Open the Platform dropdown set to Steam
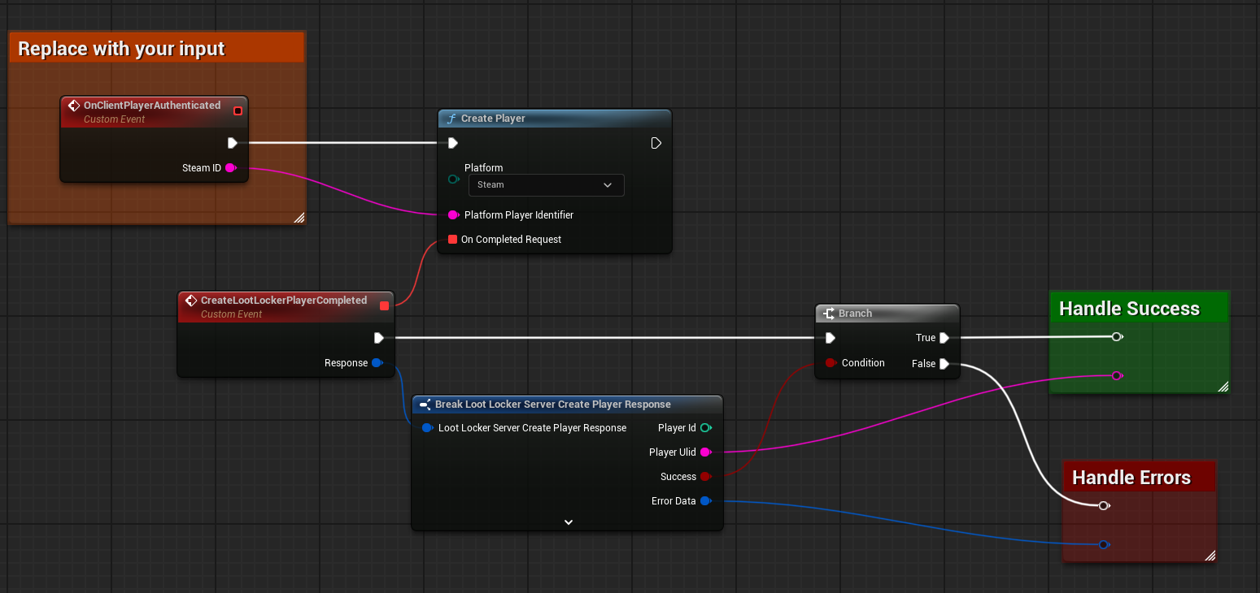The image size is (1260, 593). 546,185
